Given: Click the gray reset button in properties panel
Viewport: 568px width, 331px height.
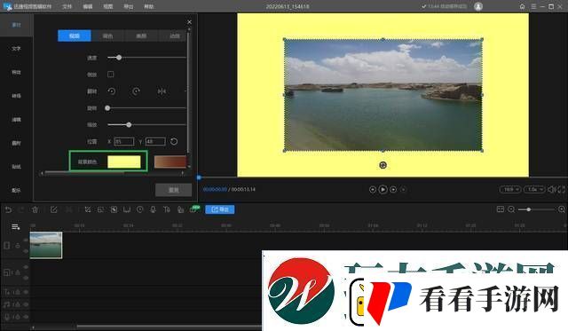Looking at the screenshot, I should tap(174, 190).
